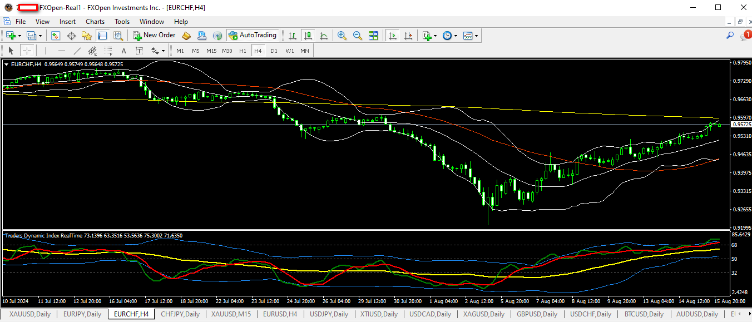Open the File menu

[x=21, y=22]
